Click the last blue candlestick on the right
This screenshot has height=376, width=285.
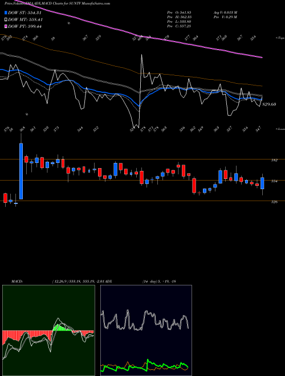(x=262, y=183)
